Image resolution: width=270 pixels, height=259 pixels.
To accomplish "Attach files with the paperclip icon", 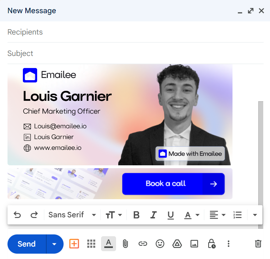I will click(x=125, y=244).
